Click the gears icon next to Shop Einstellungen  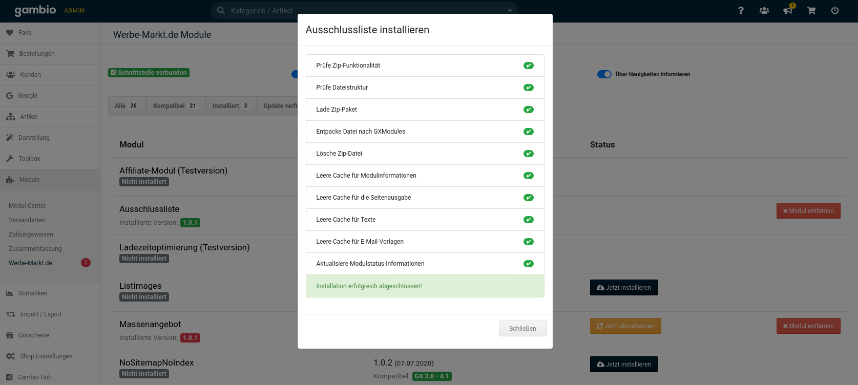11,356
